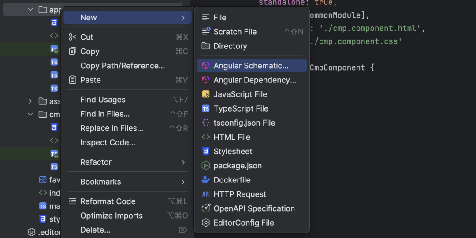This screenshot has height=238, width=476.
Task: Create a new Scratch File
Action: coord(234,32)
